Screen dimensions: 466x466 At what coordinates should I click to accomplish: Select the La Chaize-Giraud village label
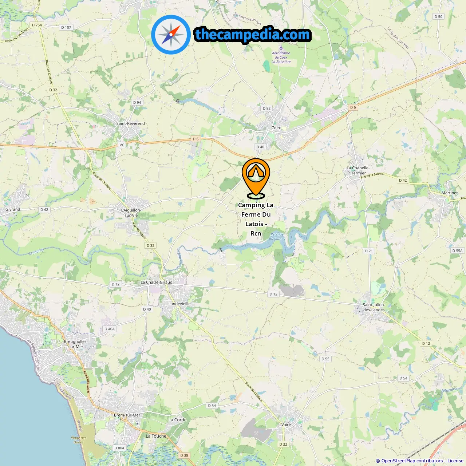(x=157, y=282)
